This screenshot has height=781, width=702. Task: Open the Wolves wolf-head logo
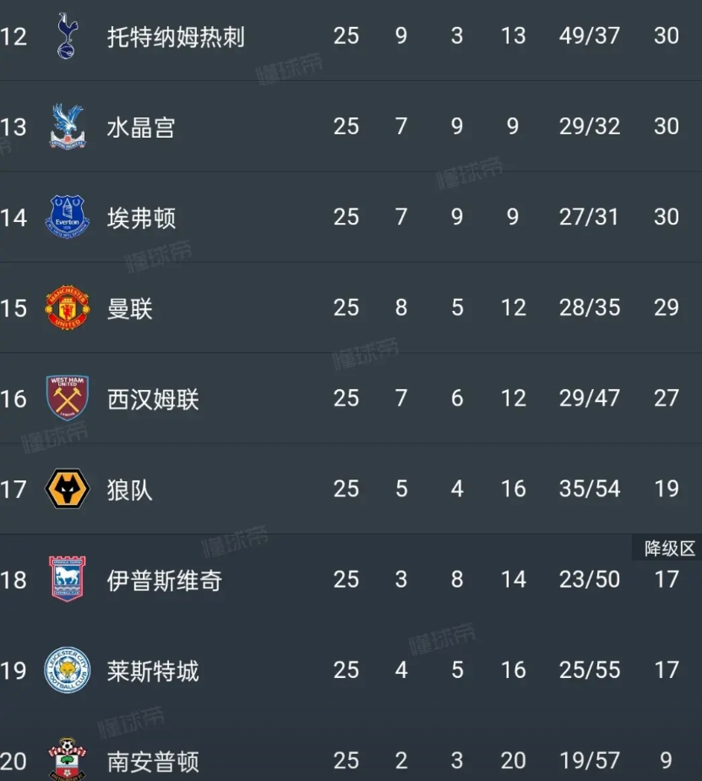click(x=68, y=489)
